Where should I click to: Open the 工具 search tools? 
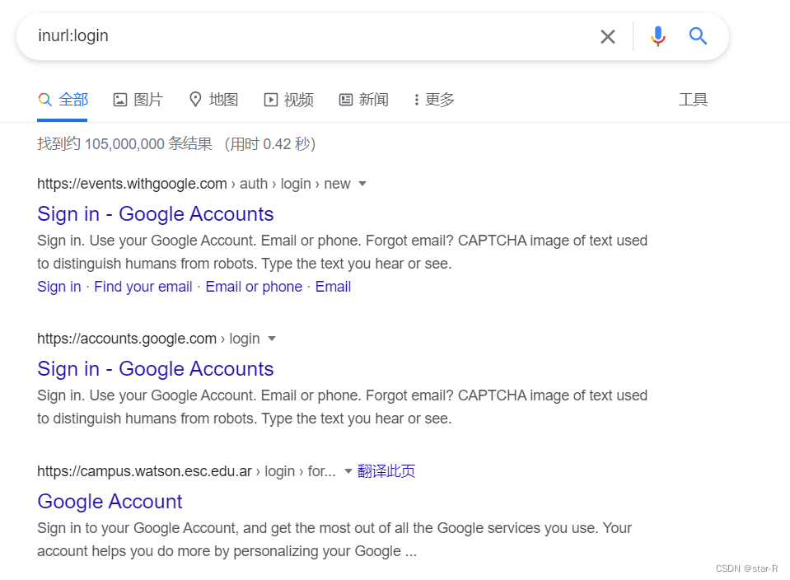(693, 100)
